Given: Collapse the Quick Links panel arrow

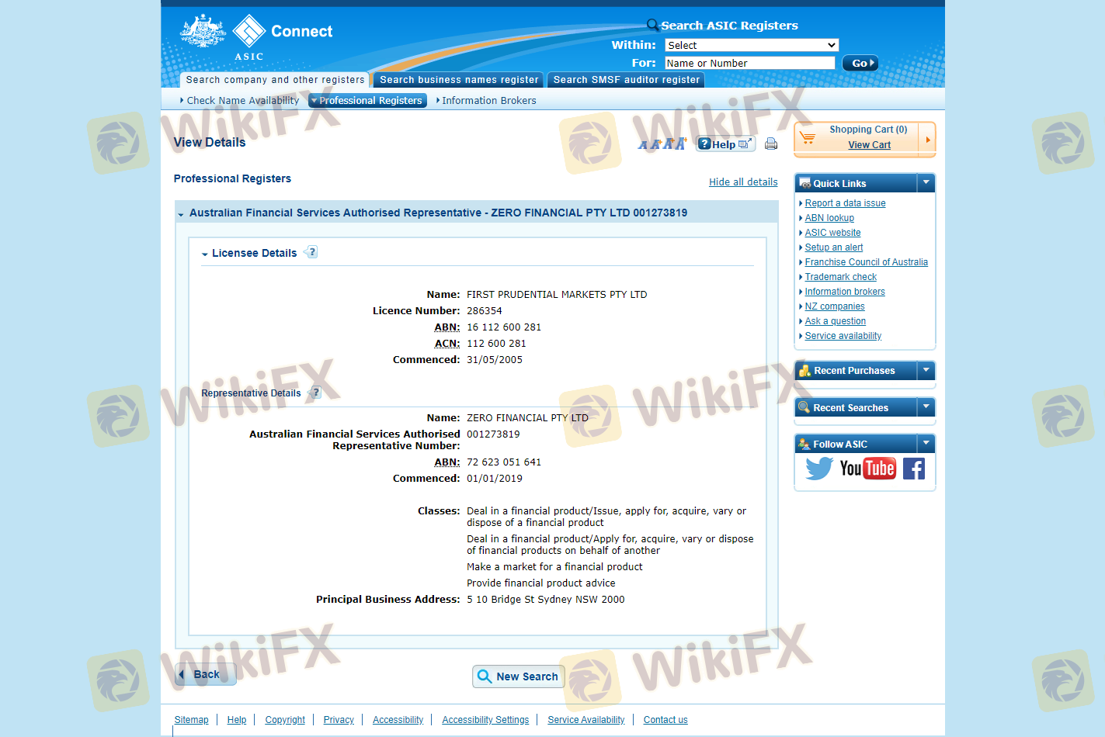Looking at the screenshot, I should 926,183.
